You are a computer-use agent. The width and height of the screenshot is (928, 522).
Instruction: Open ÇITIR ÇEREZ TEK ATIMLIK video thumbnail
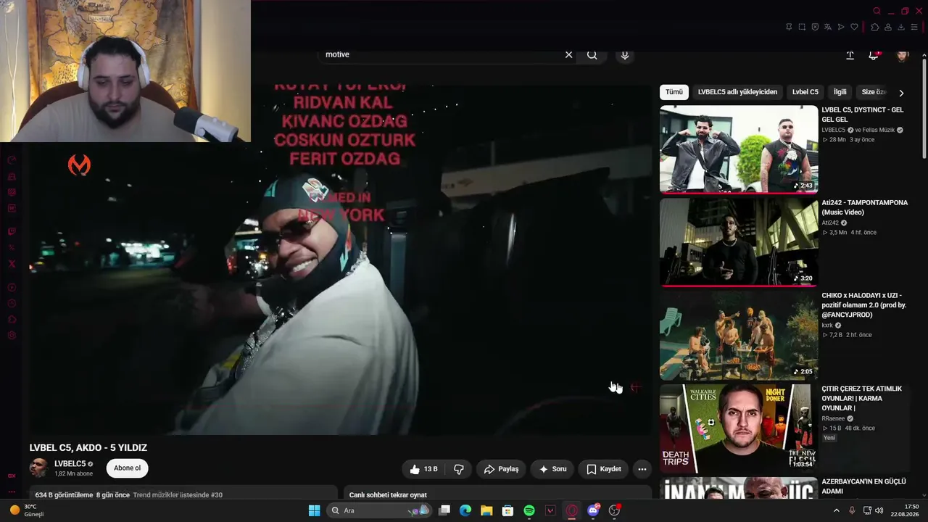coord(739,428)
